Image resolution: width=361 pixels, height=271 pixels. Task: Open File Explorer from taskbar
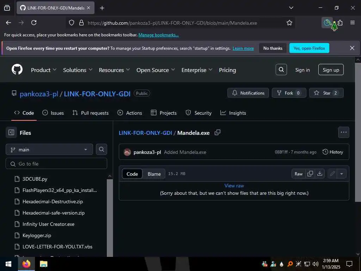coord(43,264)
